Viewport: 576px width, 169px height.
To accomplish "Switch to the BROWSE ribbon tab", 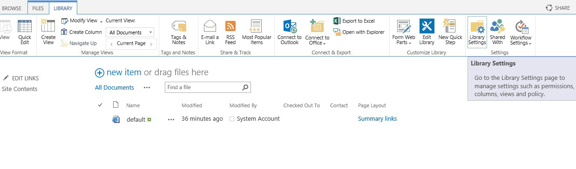I will pos(12,8).
